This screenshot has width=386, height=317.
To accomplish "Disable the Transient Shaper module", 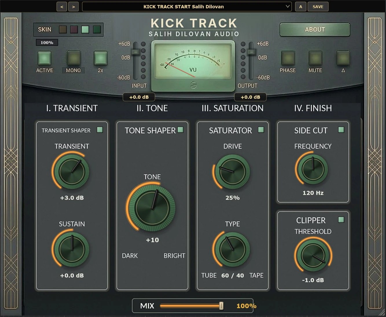I will [100, 130].
